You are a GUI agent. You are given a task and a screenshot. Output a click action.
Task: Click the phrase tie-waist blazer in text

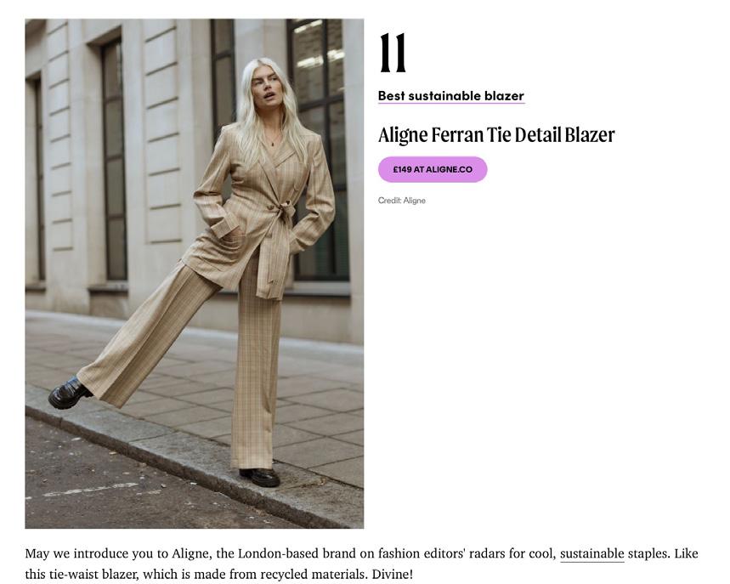93,574
